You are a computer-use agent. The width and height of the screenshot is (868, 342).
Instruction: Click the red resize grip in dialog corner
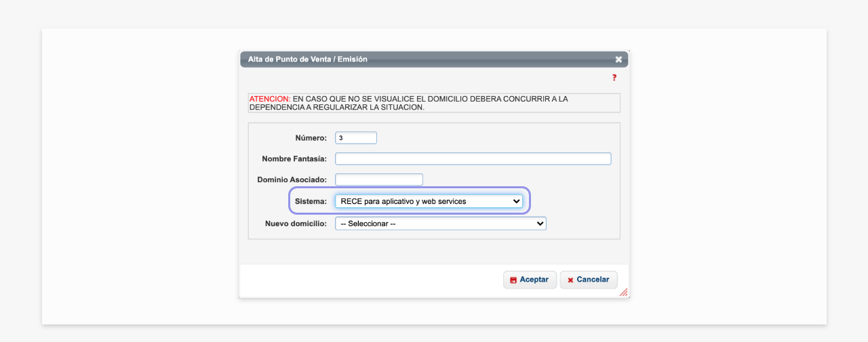tap(623, 292)
